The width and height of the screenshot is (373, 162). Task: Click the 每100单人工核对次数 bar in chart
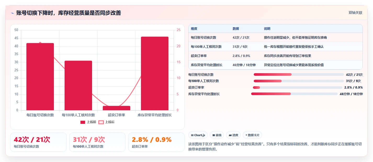[x=78, y=85]
